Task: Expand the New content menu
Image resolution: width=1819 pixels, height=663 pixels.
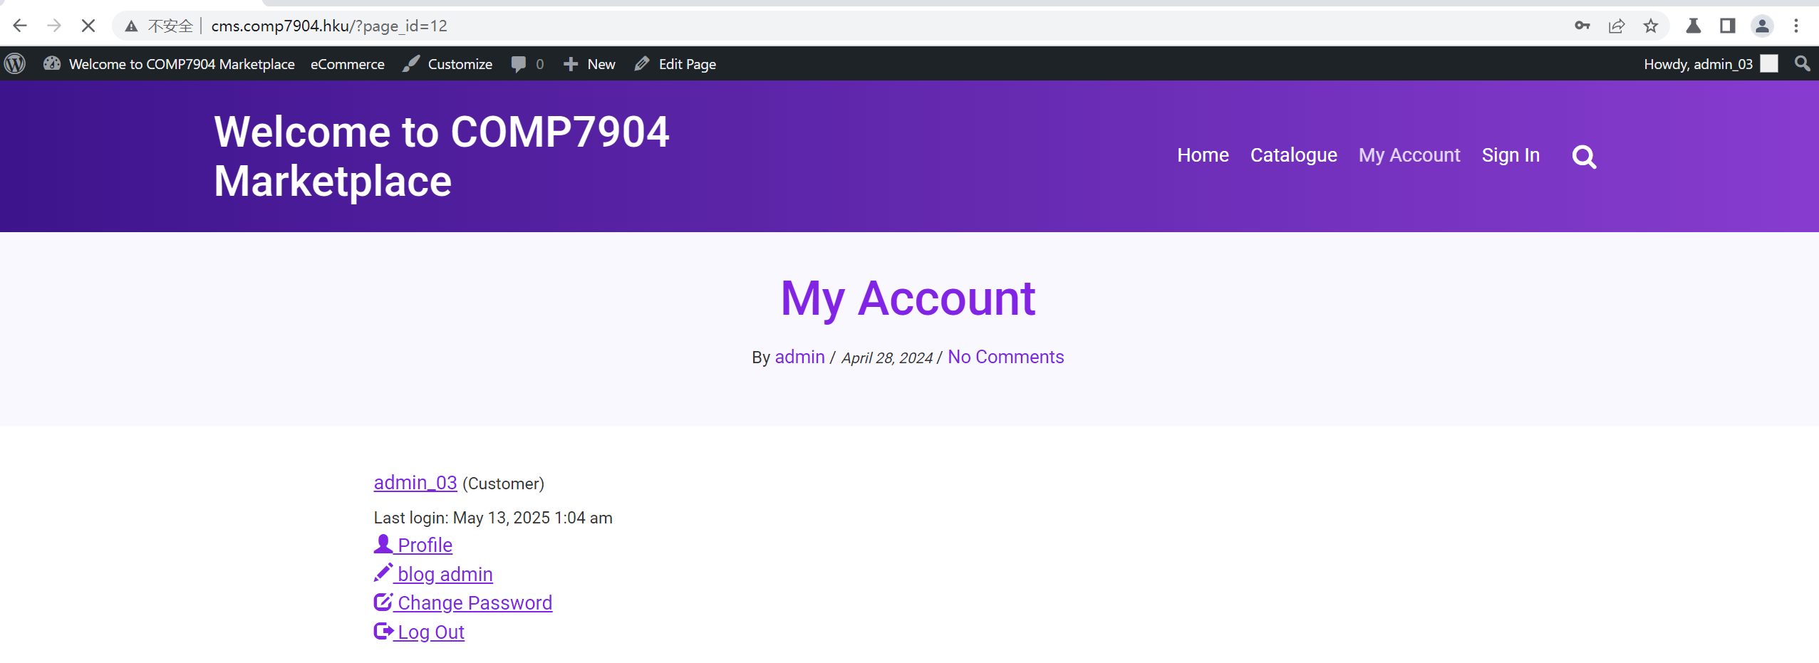Action: [x=589, y=64]
